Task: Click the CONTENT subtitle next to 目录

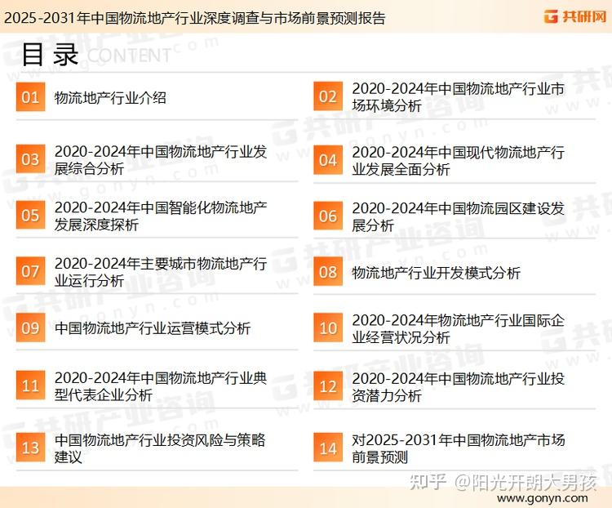Action: point(128,56)
